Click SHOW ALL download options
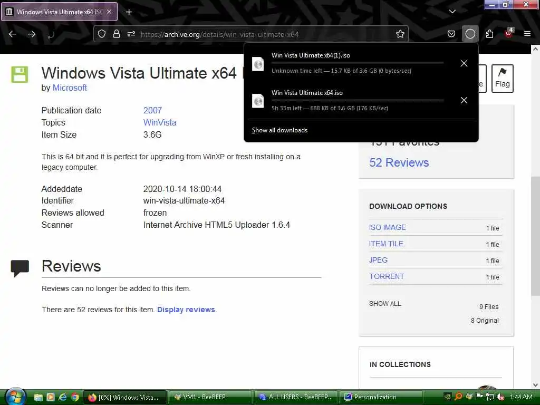The image size is (540, 405). 384,304
